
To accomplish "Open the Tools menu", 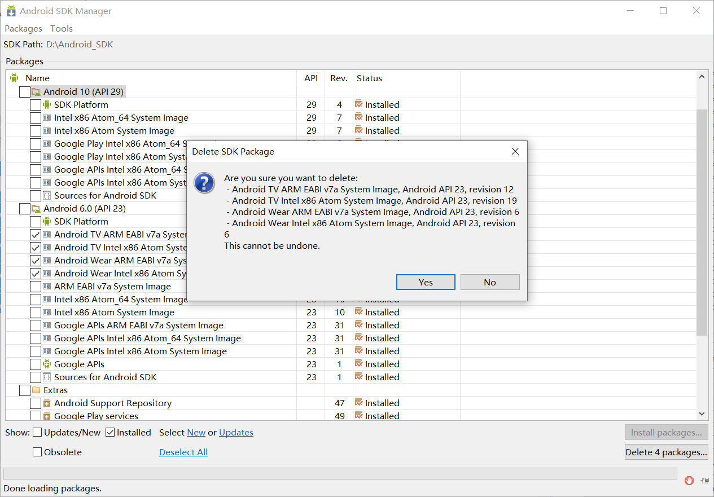I will pyautogui.click(x=61, y=28).
